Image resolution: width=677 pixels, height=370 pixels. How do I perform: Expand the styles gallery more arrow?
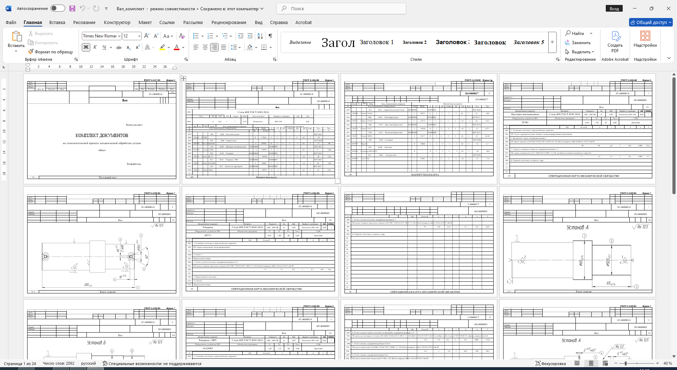(x=553, y=42)
